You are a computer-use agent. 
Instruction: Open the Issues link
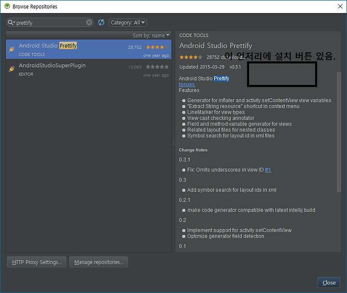pos(187,84)
